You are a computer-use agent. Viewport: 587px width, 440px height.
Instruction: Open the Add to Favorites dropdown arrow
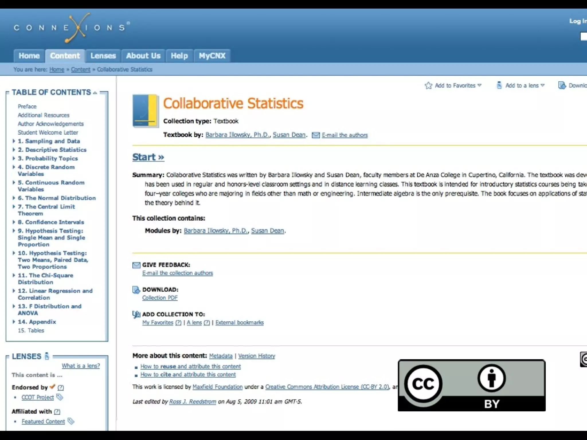480,85
